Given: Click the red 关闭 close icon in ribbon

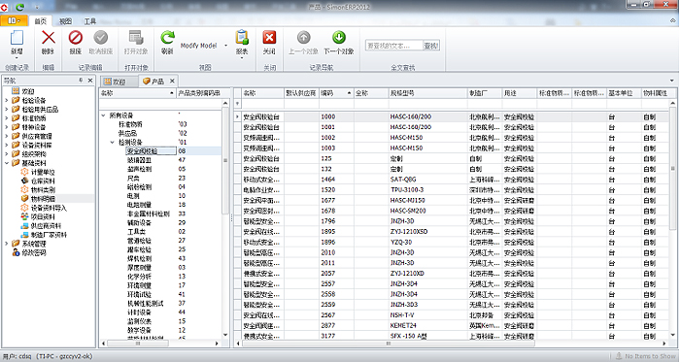Looking at the screenshot, I should (x=269, y=38).
